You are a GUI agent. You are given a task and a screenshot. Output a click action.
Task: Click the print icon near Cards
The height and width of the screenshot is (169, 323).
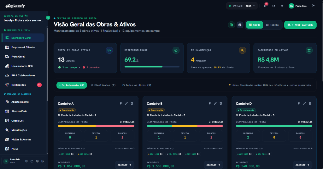(240, 25)
